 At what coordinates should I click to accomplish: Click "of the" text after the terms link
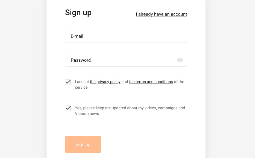(x=179, y=82)
